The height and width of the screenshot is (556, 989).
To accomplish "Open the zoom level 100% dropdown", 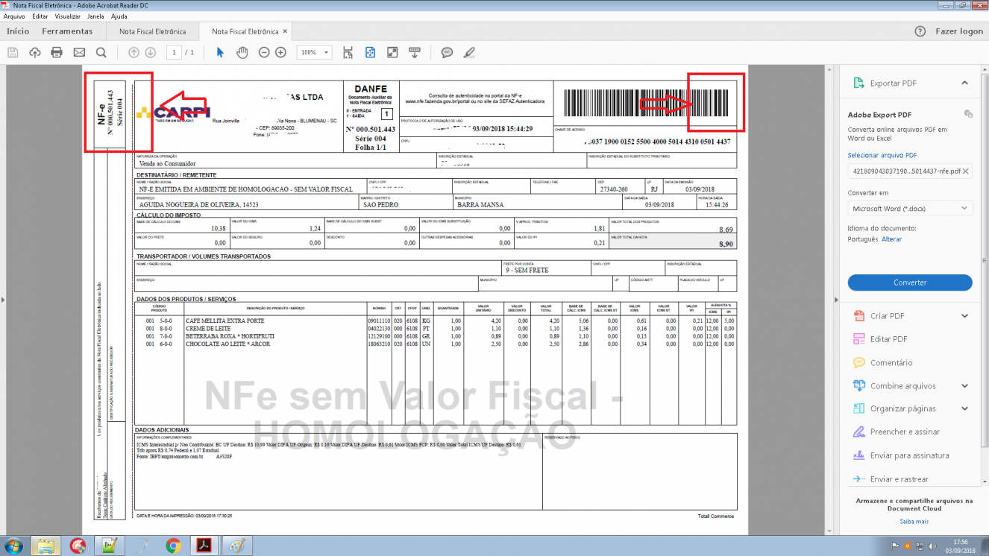I will [315, 52].
